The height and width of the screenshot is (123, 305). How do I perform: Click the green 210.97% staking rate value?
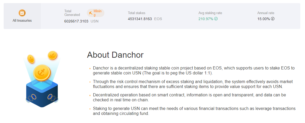point(206,19)
